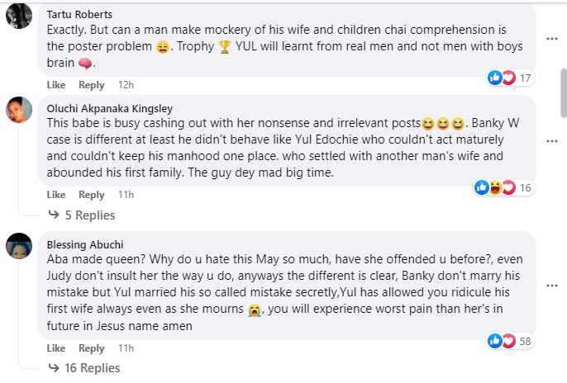This screenshot has width=567, height=383.
Task: Click Oluchi Akpanaka Kingsley's profile avatar
Action: click(x=19, y=110)
